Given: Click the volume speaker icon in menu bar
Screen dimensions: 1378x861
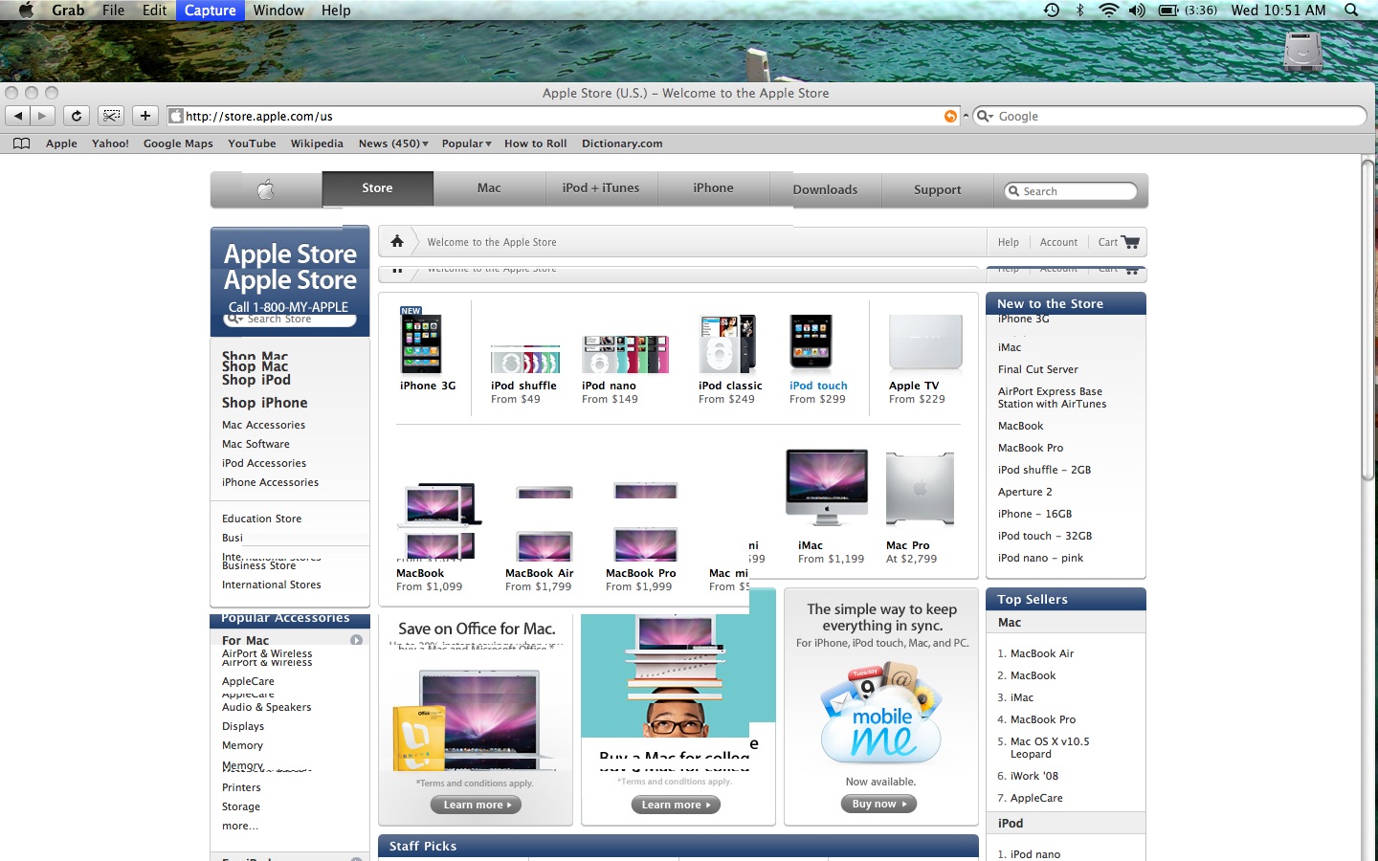Looking at the screenshot, I should point(1136,10).
